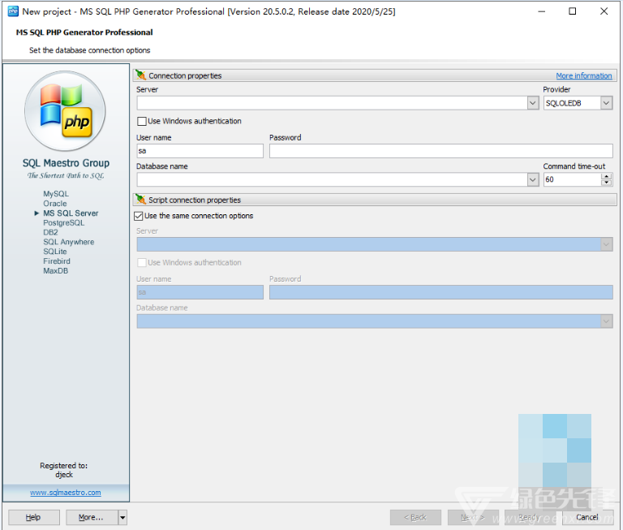
Task: Increase Command time-out value
Action: point(606,176)
